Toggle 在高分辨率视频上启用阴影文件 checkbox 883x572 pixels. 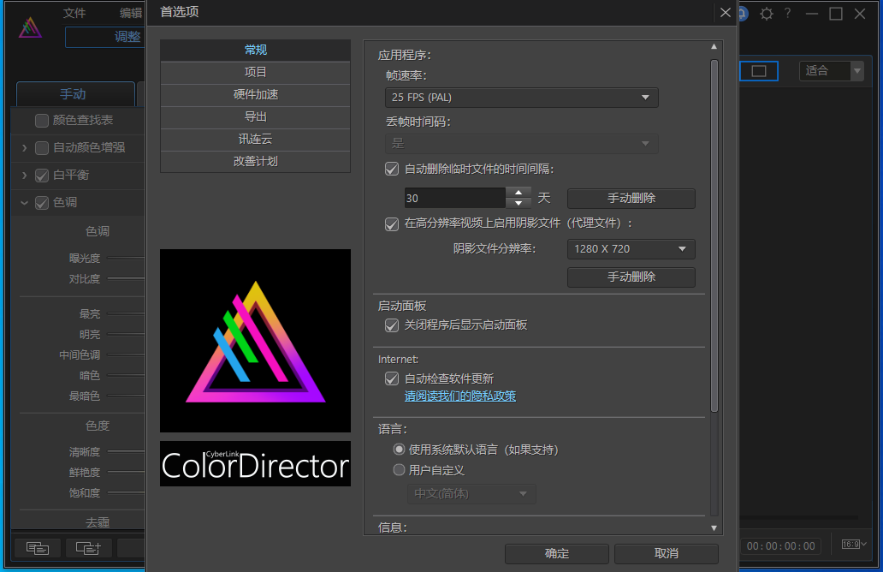[x=392, y=224]
